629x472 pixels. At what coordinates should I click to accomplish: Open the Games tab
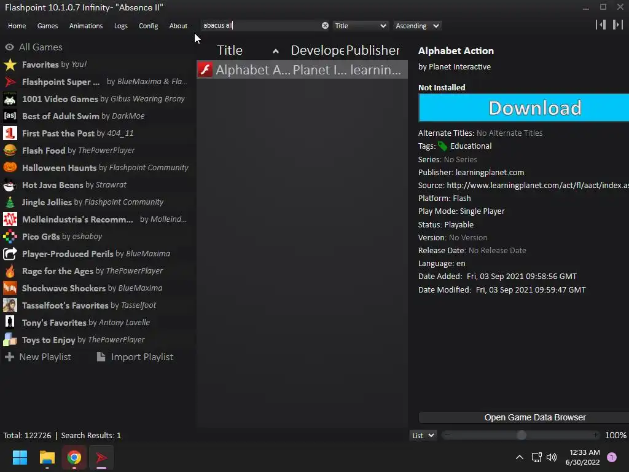pos(47,26)
